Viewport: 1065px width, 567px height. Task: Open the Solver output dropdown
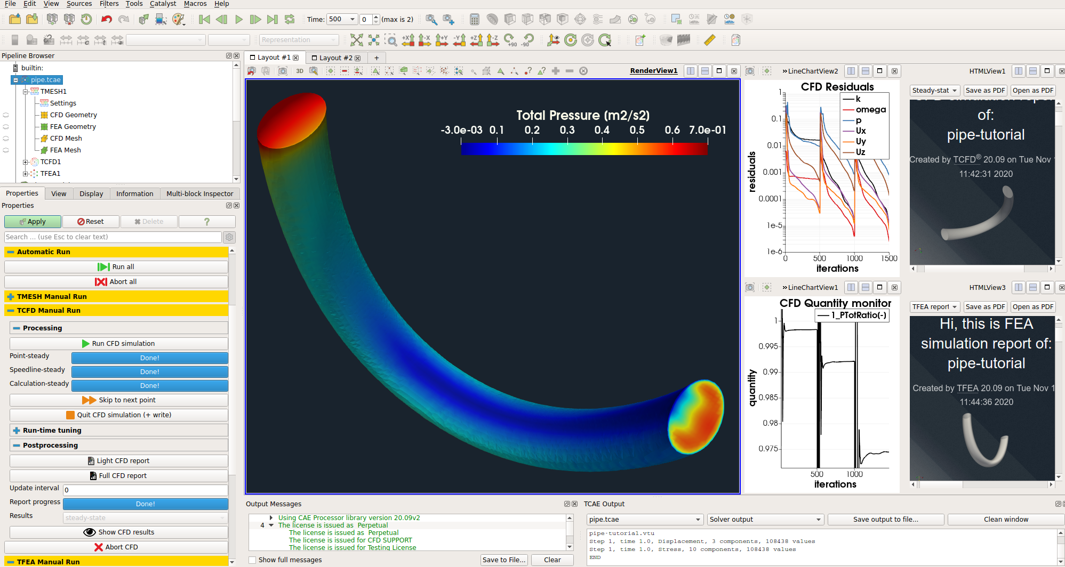coord(765,519)
